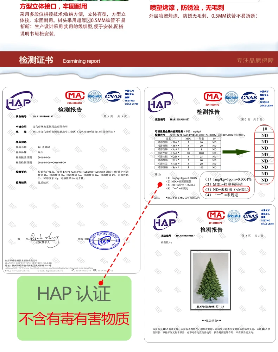Click the "检测报告" title on page 3 report
The image size is (278, 352).
[211, 230]
